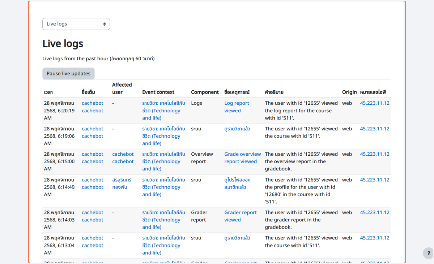Open affected user สรสุรินทร์ กองพัน link
The width and height of the screenshot is (434, 264).
[x=122, y=183]
